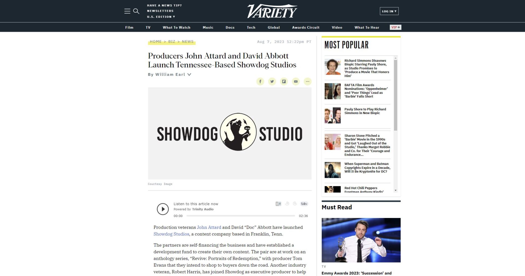The image size is (525, 276).
Task: Switch to the Film section tab
Action: tap(129, 27)
